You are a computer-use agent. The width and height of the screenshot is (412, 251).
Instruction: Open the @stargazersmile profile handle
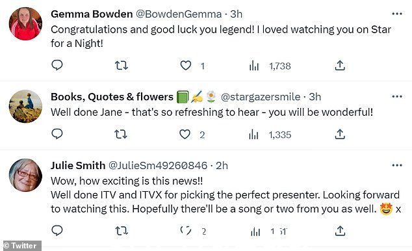[x=261, y=97]
